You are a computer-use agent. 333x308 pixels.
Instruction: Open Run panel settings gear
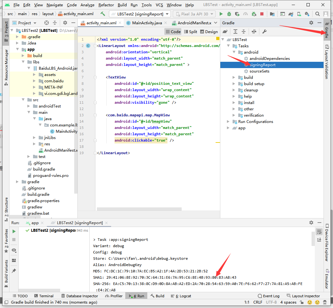click(311, 223)
